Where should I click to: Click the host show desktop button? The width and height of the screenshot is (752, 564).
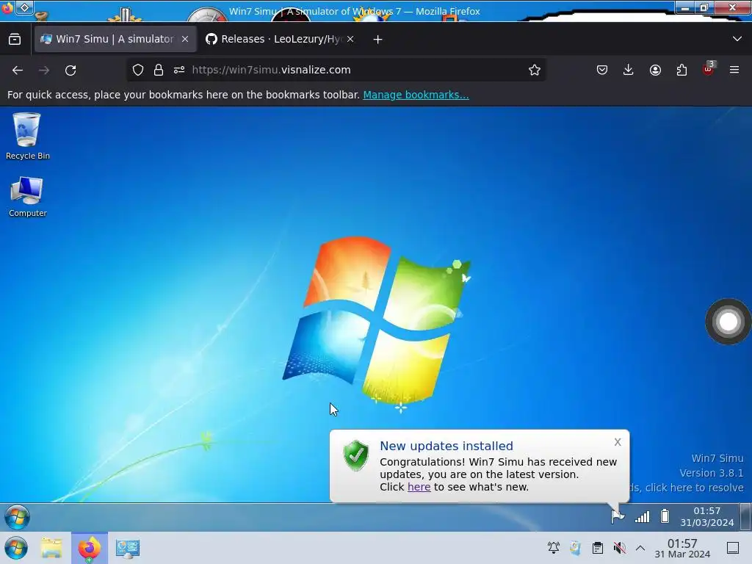click(733, 548)
